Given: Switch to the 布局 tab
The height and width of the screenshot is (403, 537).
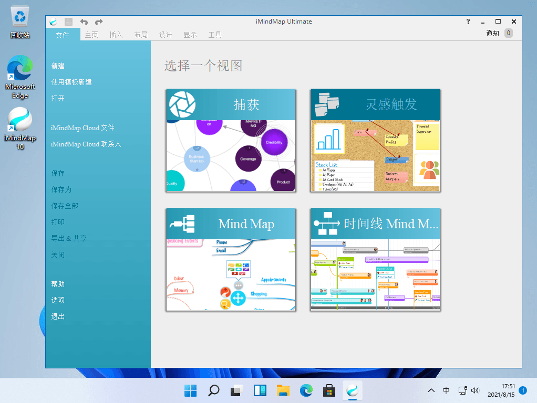Looking at the screenshot, I should coord(141,35).
